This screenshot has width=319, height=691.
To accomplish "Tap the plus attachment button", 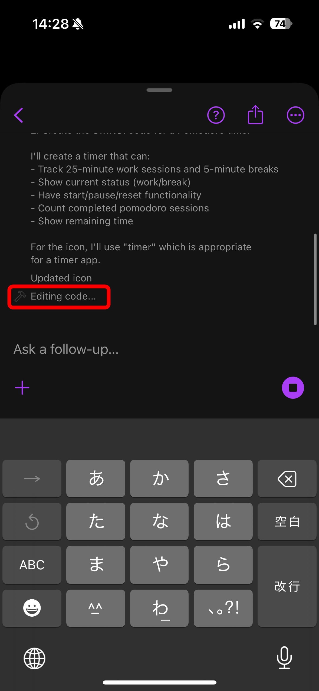I will click(22, 388).
